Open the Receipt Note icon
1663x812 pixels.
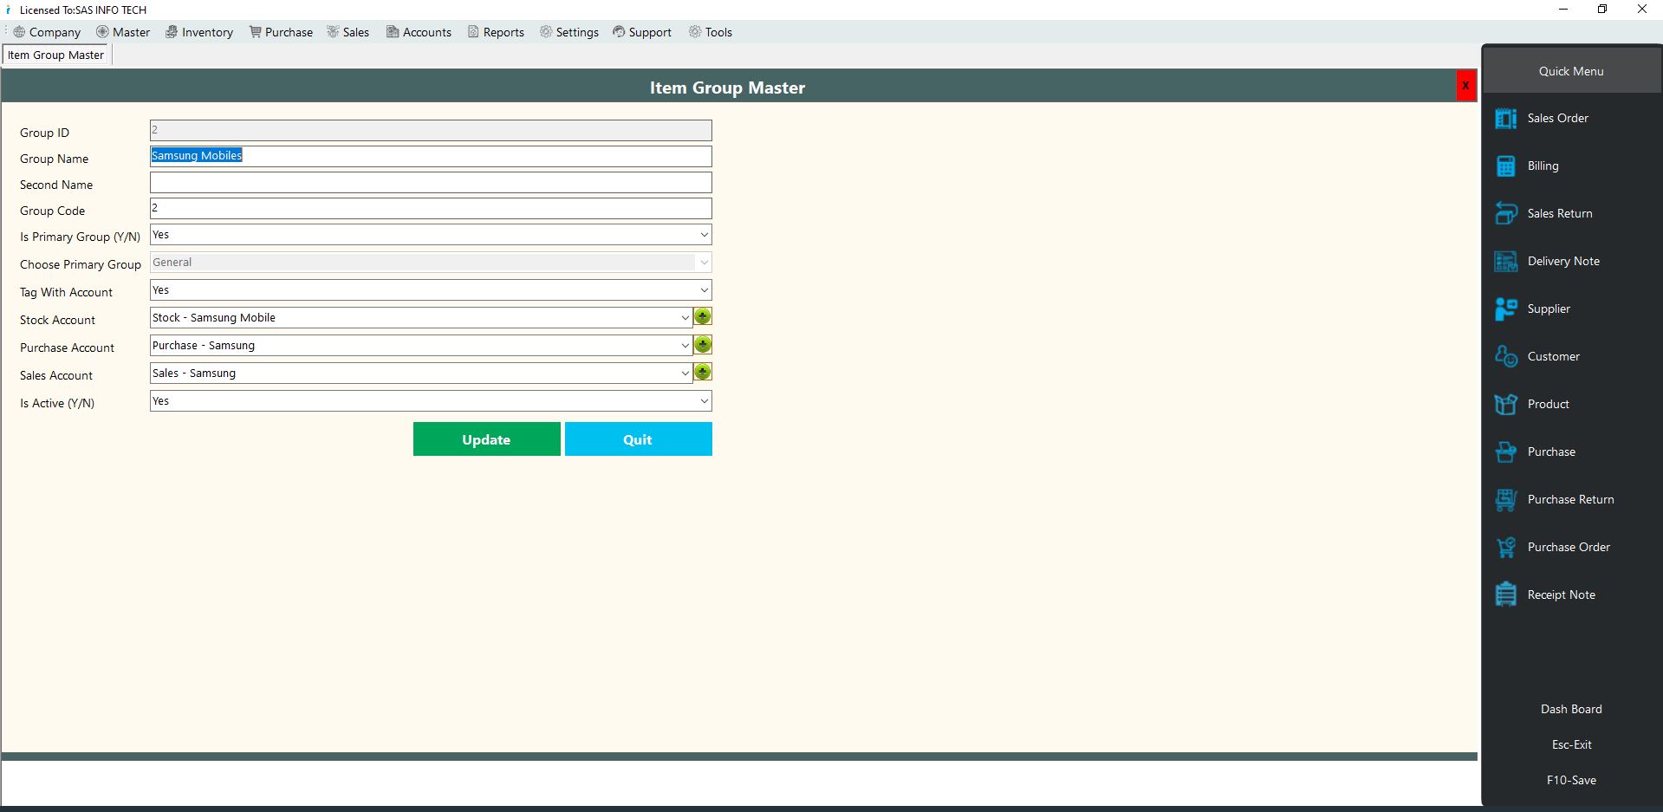point(1506,595)
